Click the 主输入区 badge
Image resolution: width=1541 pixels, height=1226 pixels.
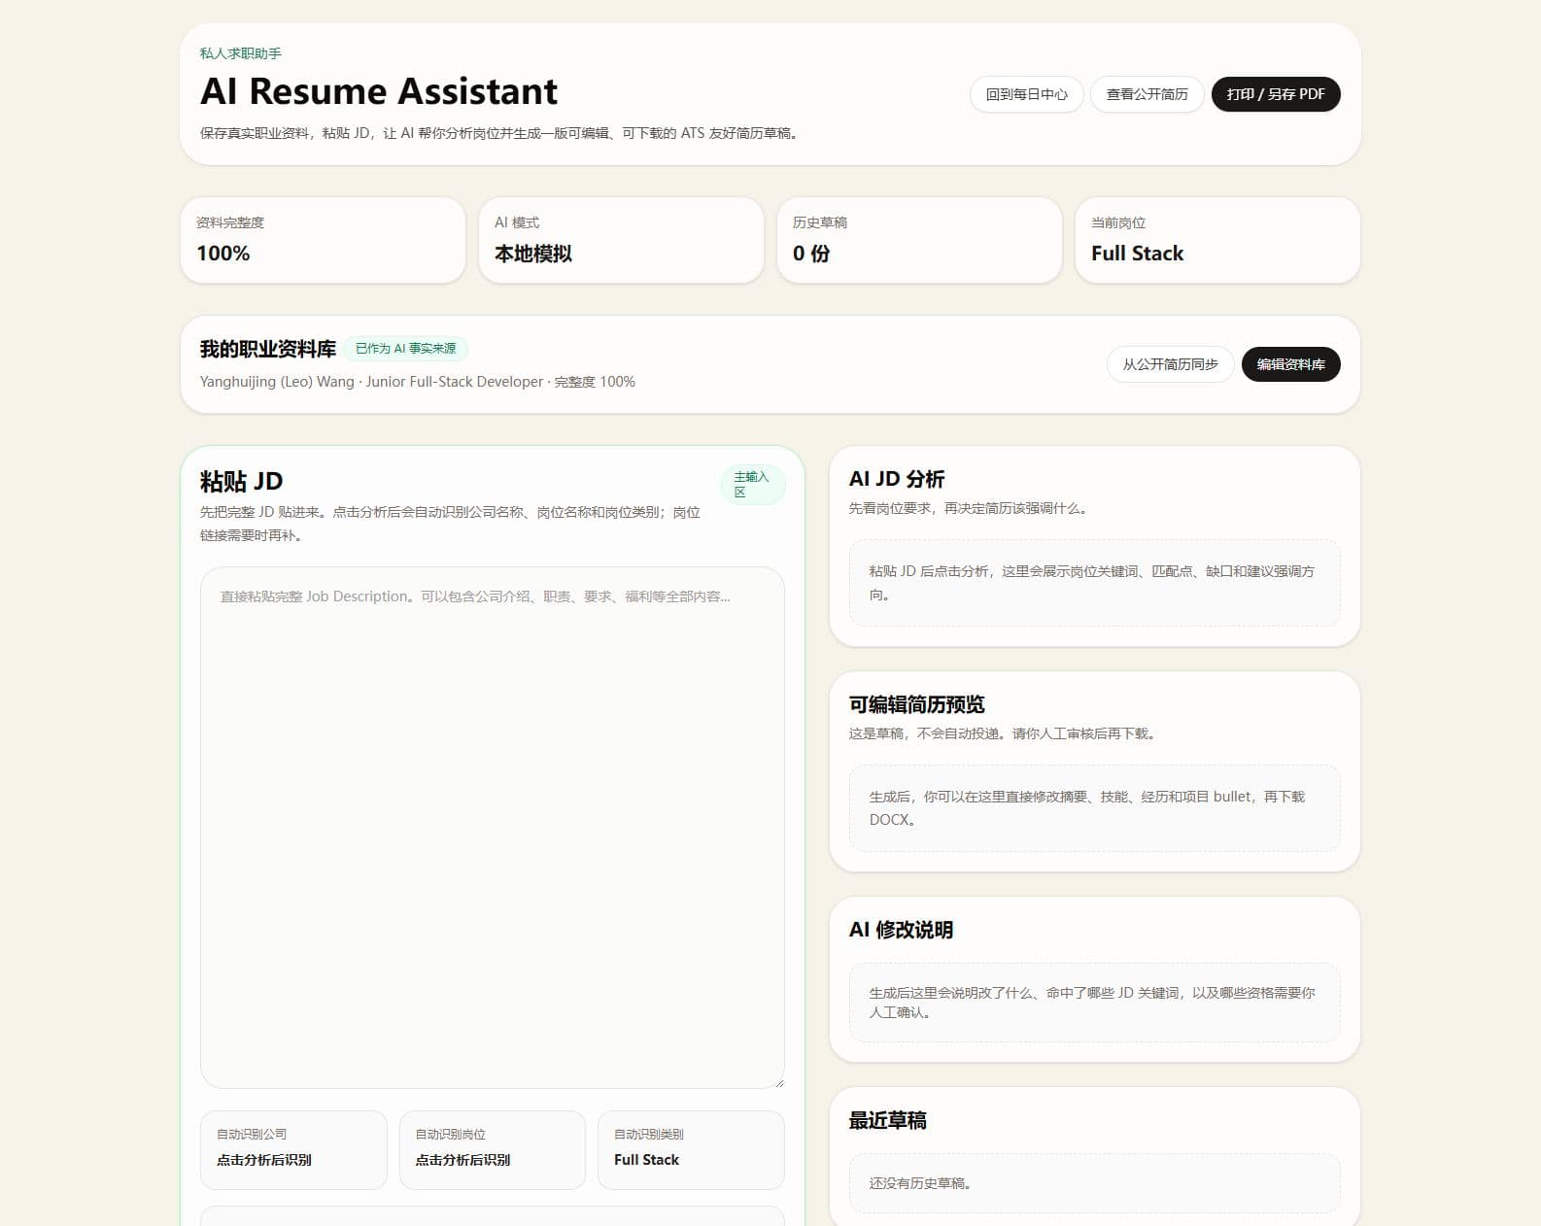click(x=752, y=484)
